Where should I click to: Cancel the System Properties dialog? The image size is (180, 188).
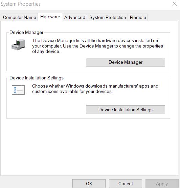[126, 184]
